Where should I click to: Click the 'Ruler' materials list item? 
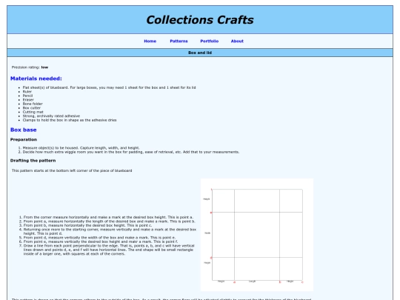tap(27, 92)
